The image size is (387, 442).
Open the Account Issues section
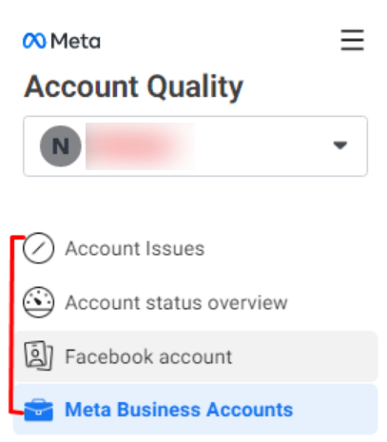[135, 248]
